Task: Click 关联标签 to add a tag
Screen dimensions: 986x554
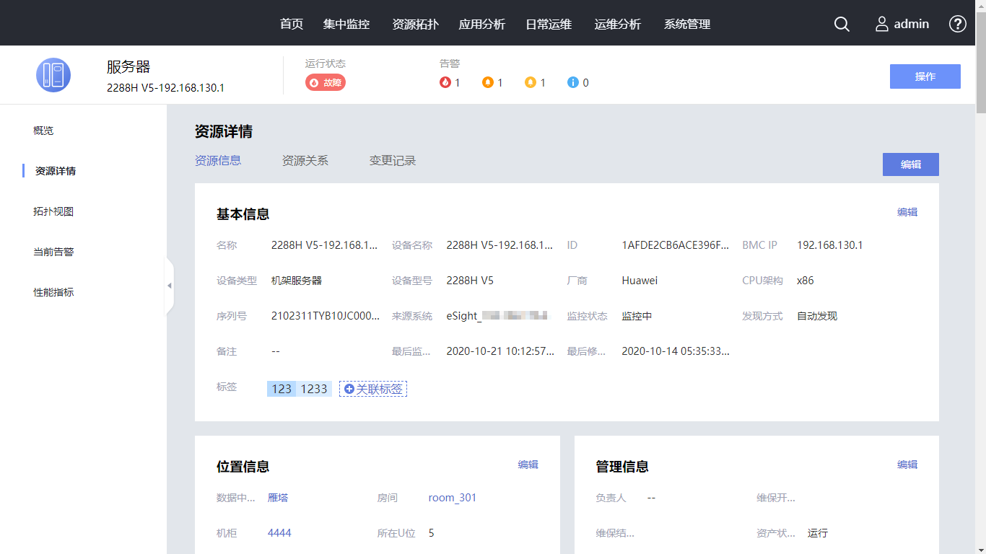Action: pos(373,389)
